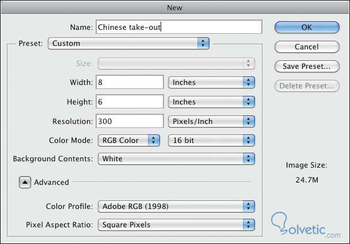Click the Name text field

[178, 27]
